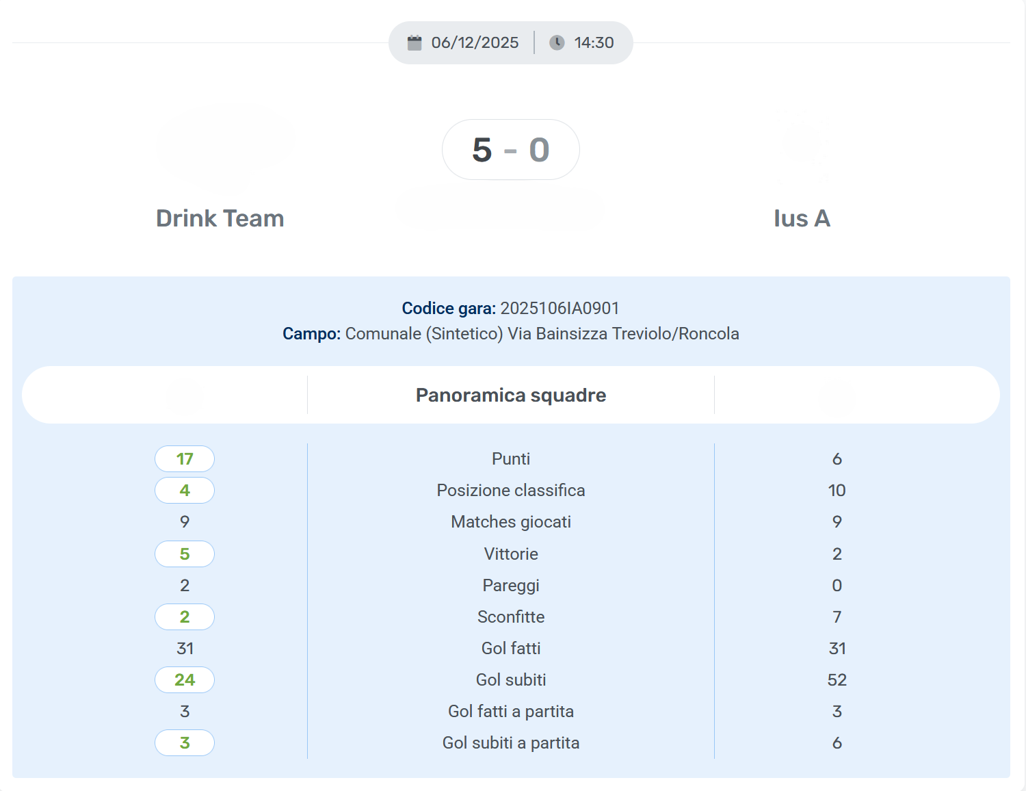This screenshot has height=791, width=1026.
Task: Click Ius A's ranking position value 10
Action: point(837,491)
